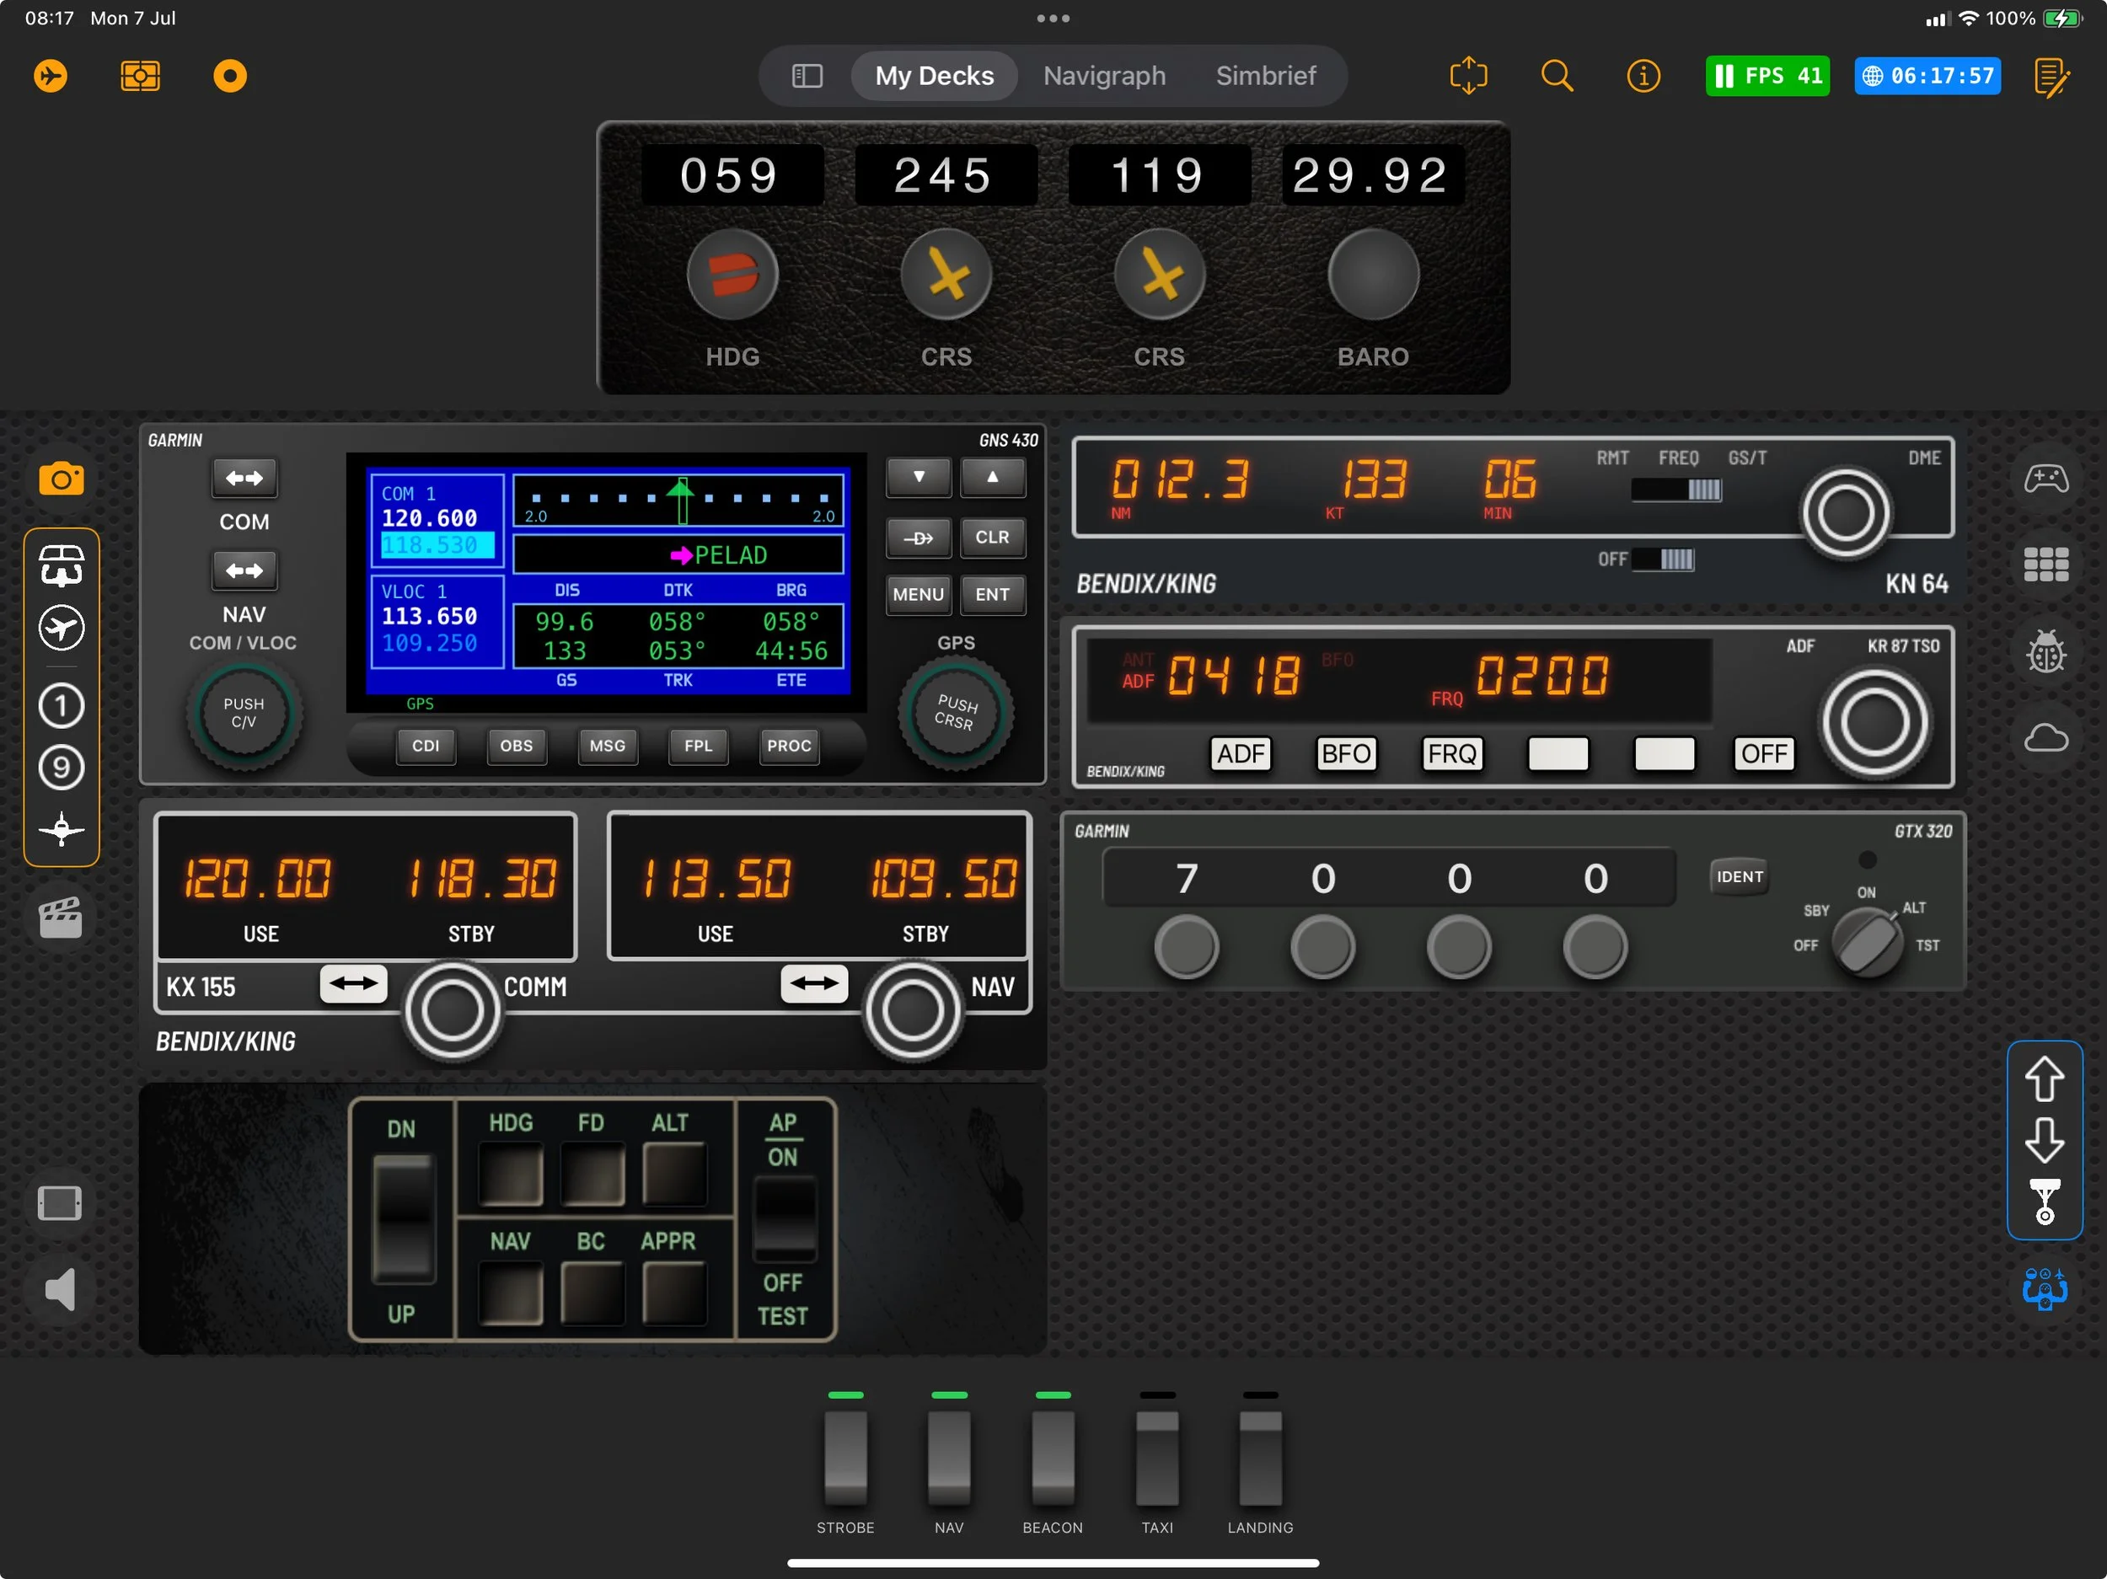Tap the down arrow gear icon
Image resolution: width=2107 pixels, height=1579 pixels.
pyautogui.click(x=2044, y=1142)
